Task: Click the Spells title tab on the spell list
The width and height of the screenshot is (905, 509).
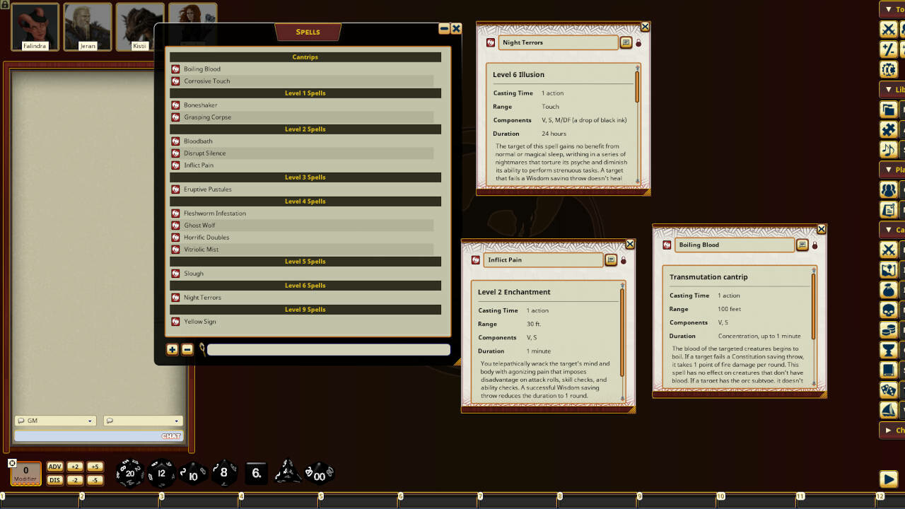Action: pyautogui.click(x=308, y=32)
